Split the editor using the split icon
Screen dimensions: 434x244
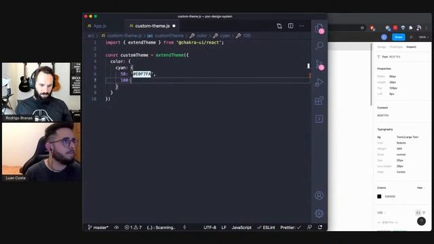(291, 26)
